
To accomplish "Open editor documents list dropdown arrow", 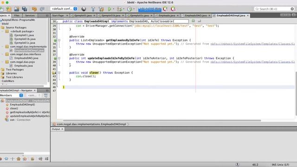I will pyautogui.click(x=294, y=15).
